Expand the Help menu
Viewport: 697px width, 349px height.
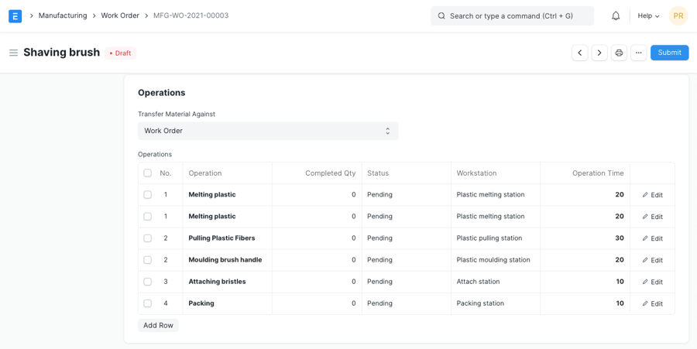tap(648, 15)
